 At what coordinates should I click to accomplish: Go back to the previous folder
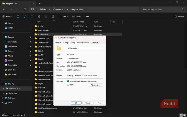4,9
